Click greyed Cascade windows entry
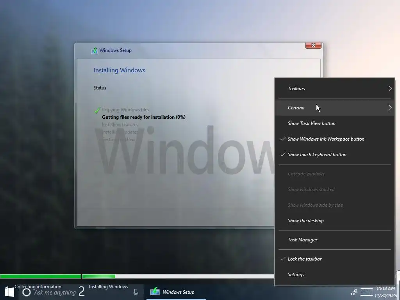The height and width of the screenshot is (300, 400). (x=334, y=174)
